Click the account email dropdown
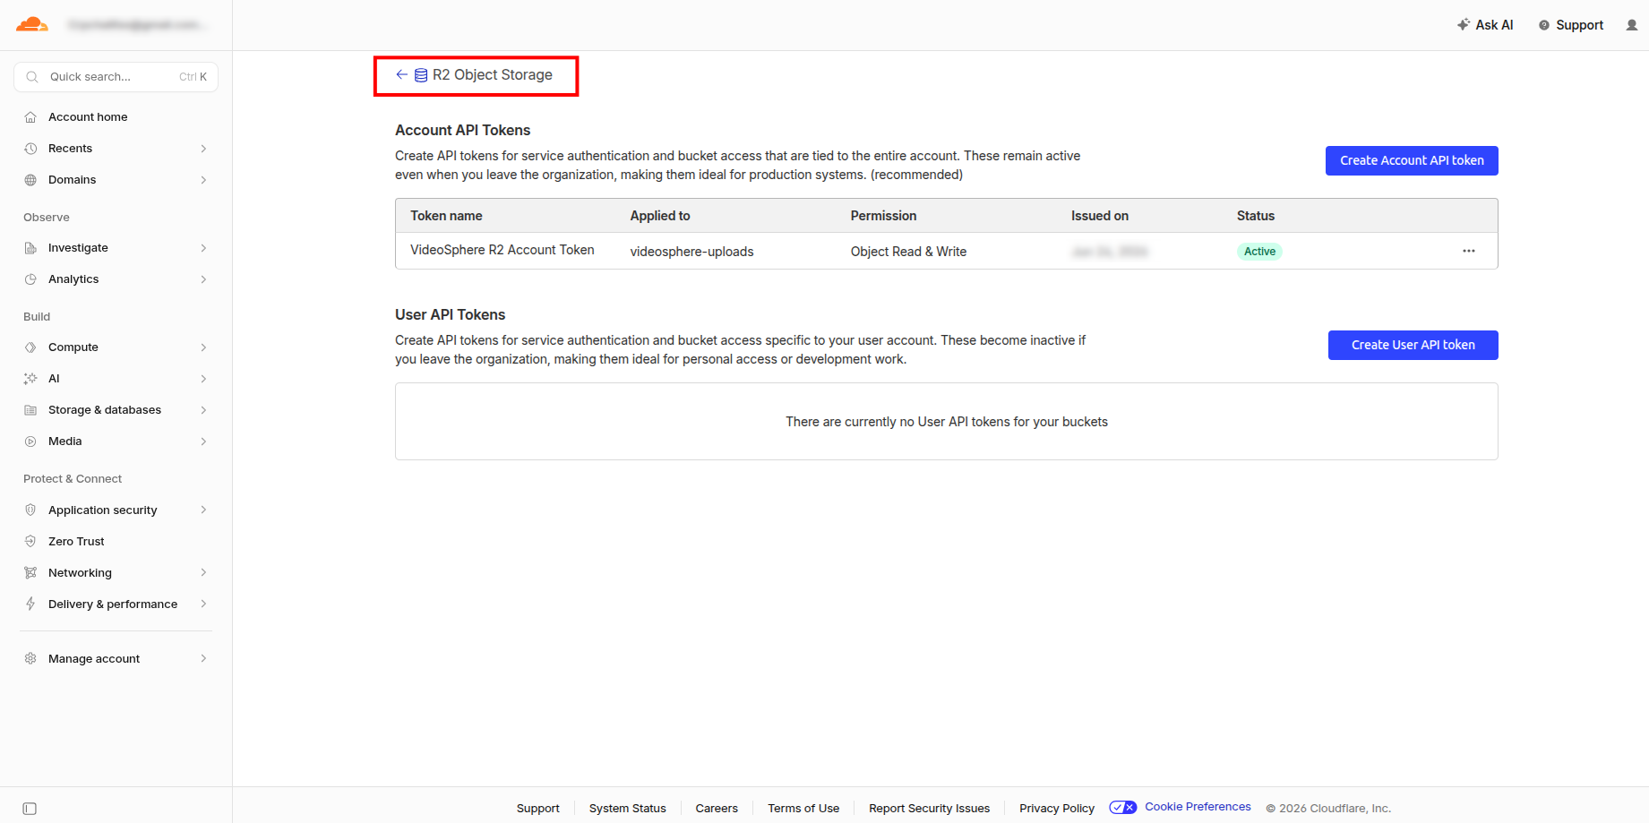Screen dimensions: 1649x823 (x=137, y=25)
